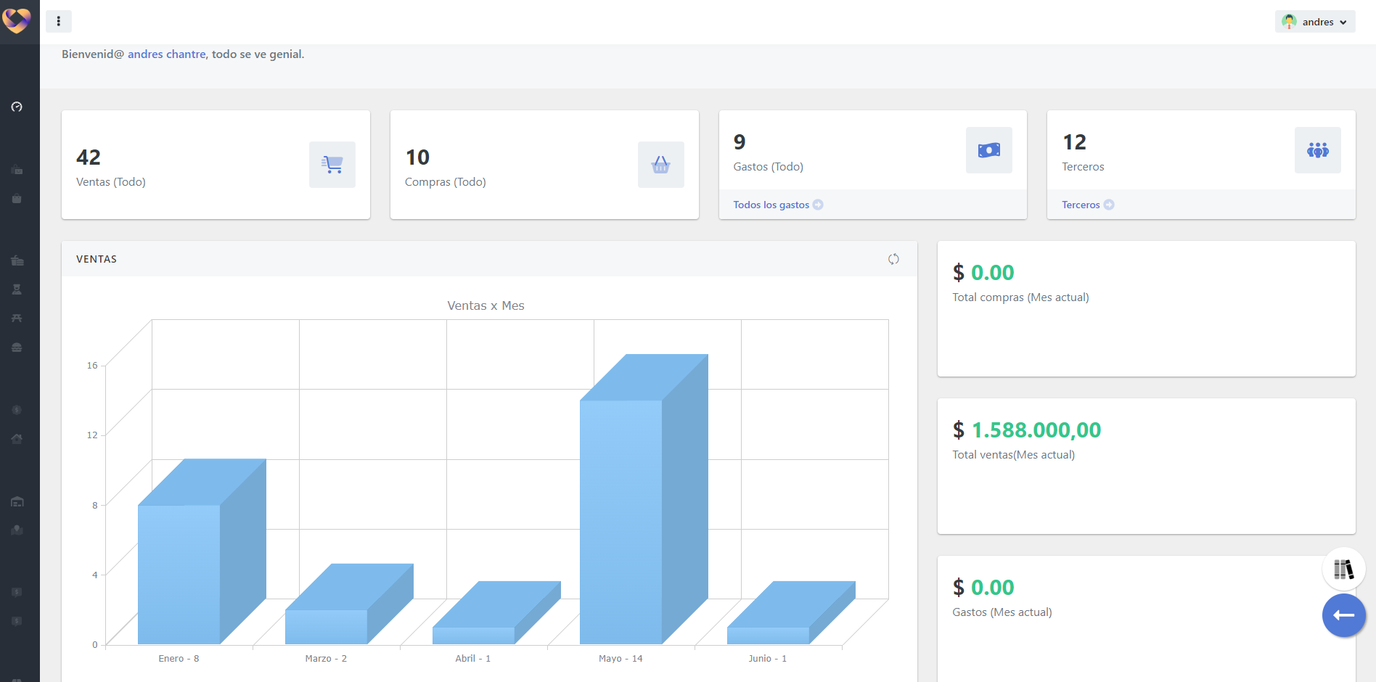Refresh the Ventas chart
This screenshot has width=1376, height=682.
pos(893,259)
